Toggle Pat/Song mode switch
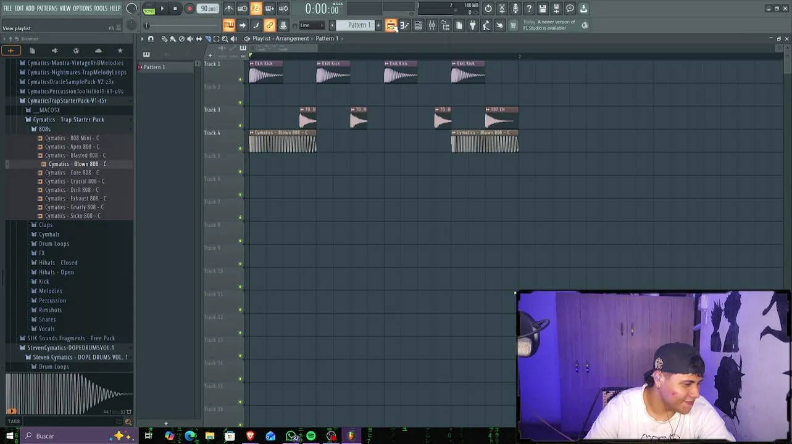The image size is (792, 444). coord(149,9)
